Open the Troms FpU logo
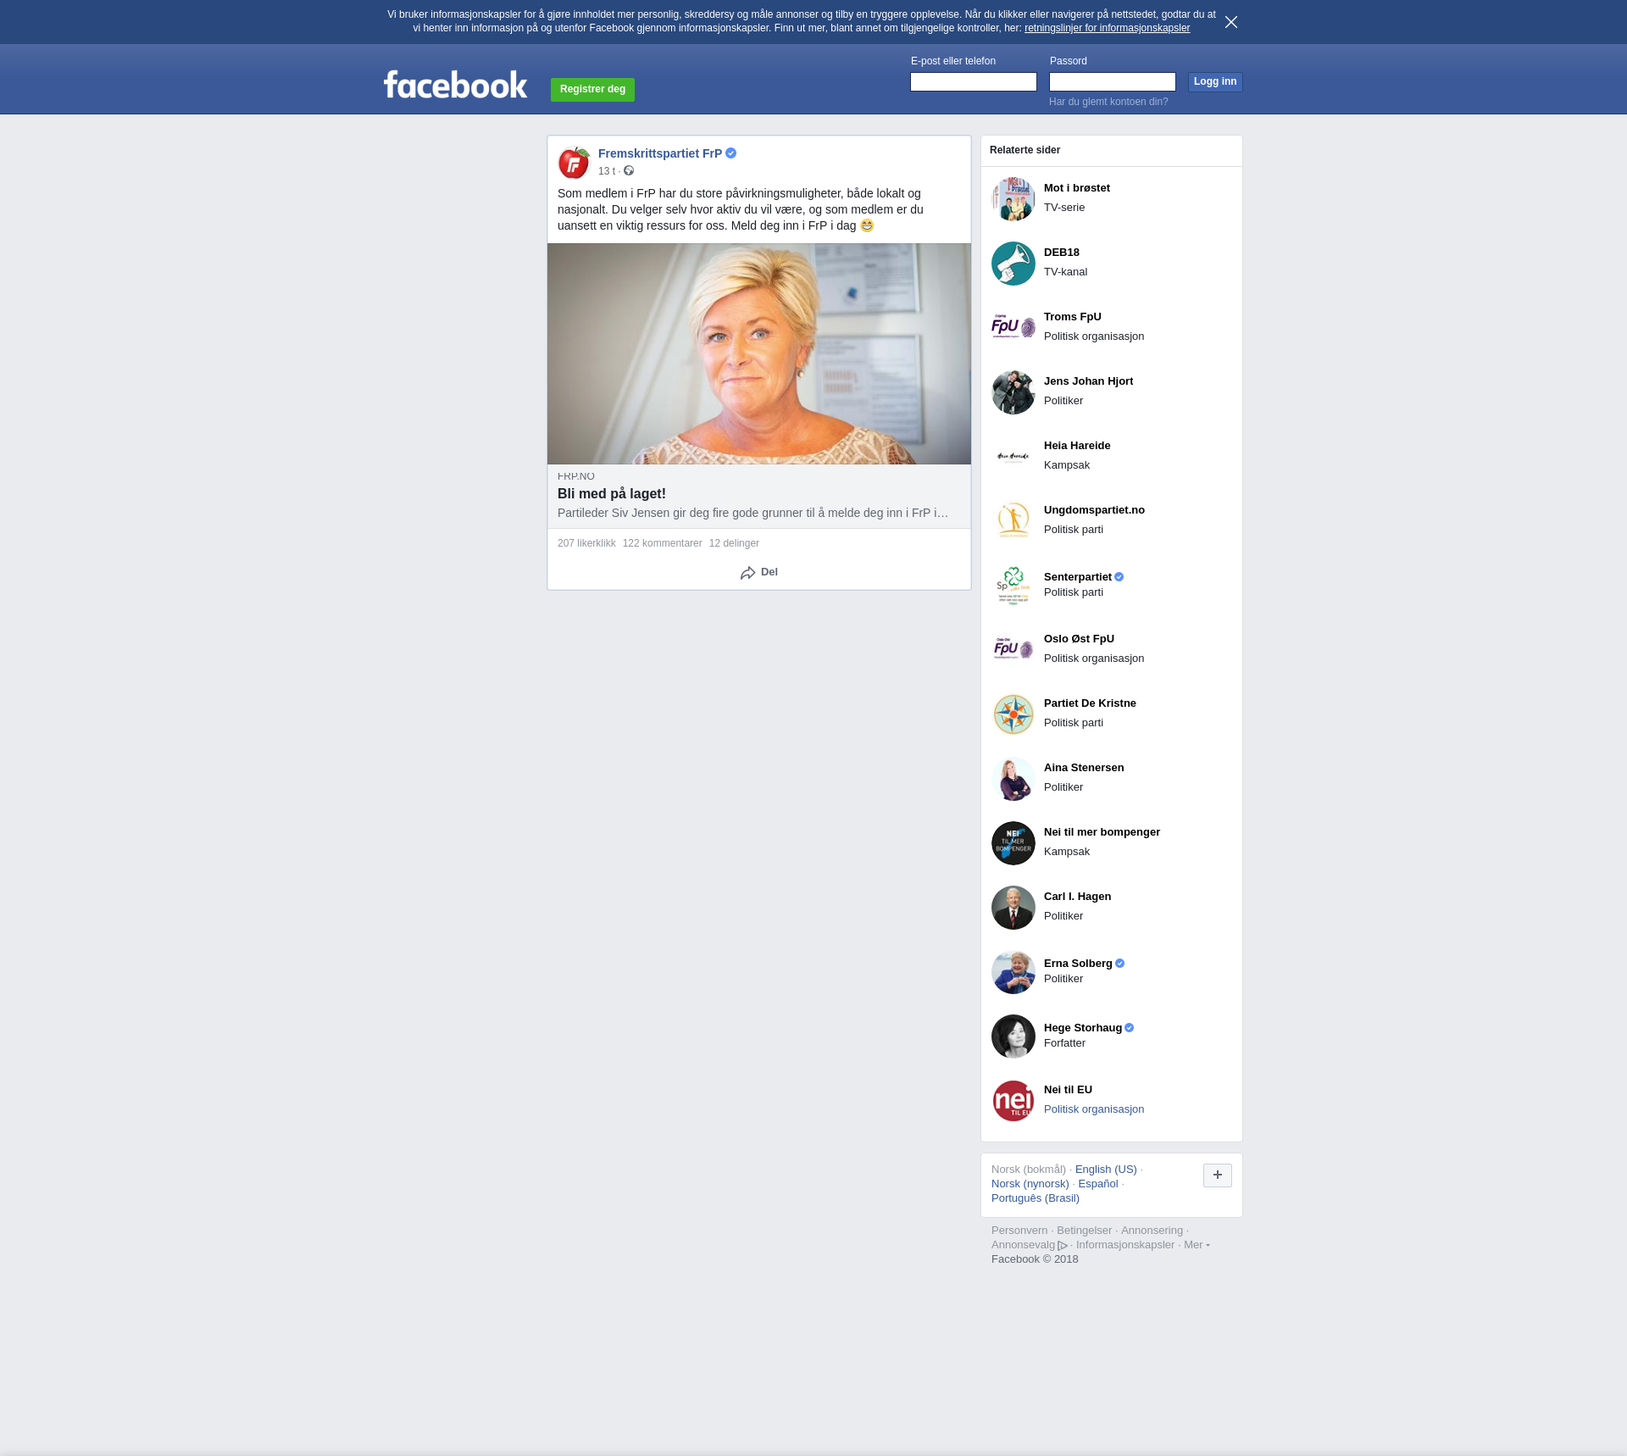This screenshot has height=1456, width=1627. tap(1013, 328)
